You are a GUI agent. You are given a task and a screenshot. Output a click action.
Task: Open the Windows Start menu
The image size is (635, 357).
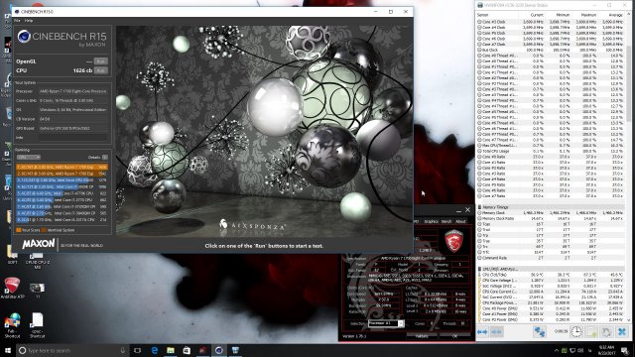pos(8,350)
